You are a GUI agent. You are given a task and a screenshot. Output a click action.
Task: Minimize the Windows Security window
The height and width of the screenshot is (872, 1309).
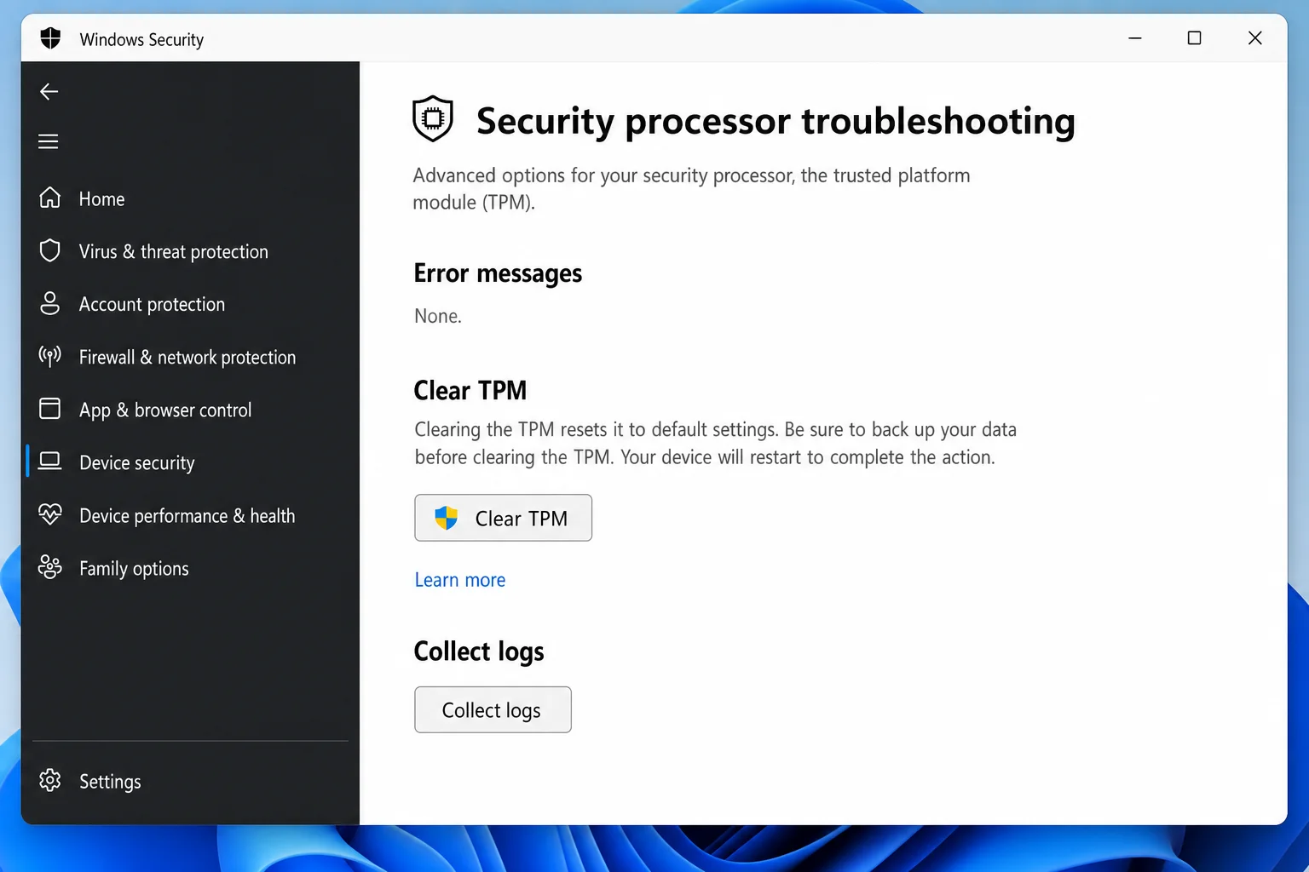pos(1135,38)
